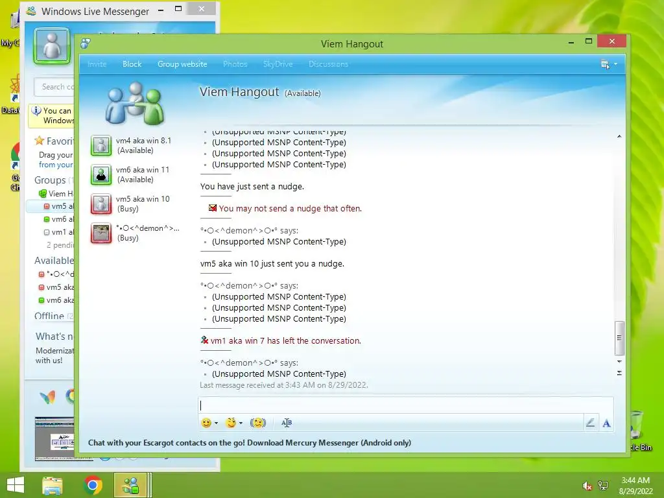The image size is (664, 498).
Task: Select vm6 aka under Available in Messenger
Action: pyautogui.click(x=56, y=300)
